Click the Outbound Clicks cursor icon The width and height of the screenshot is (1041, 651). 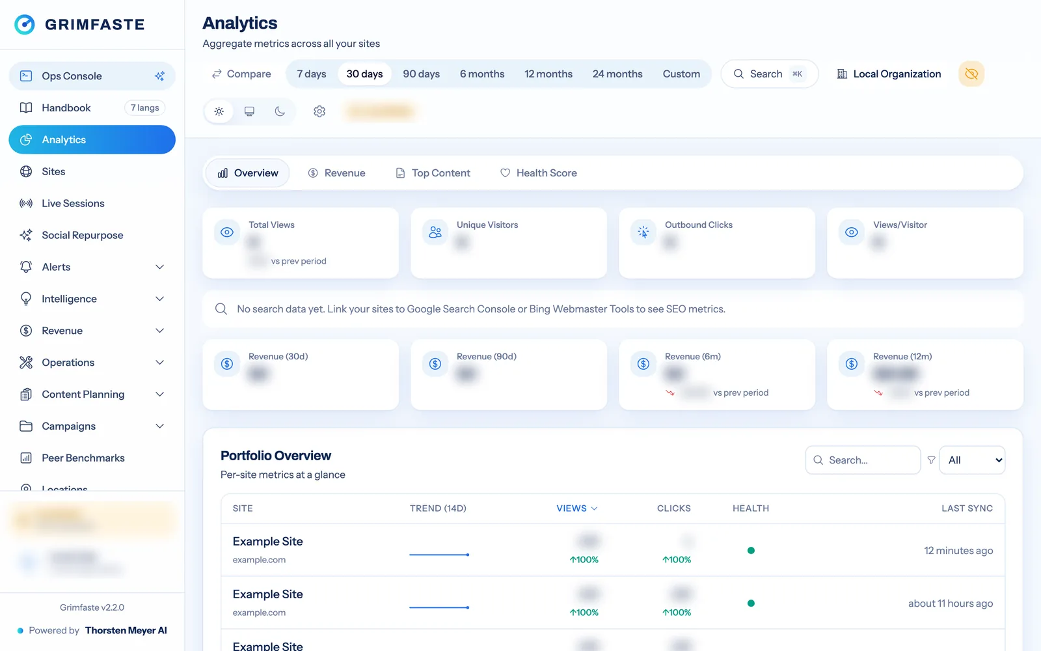tap(643, 232)
